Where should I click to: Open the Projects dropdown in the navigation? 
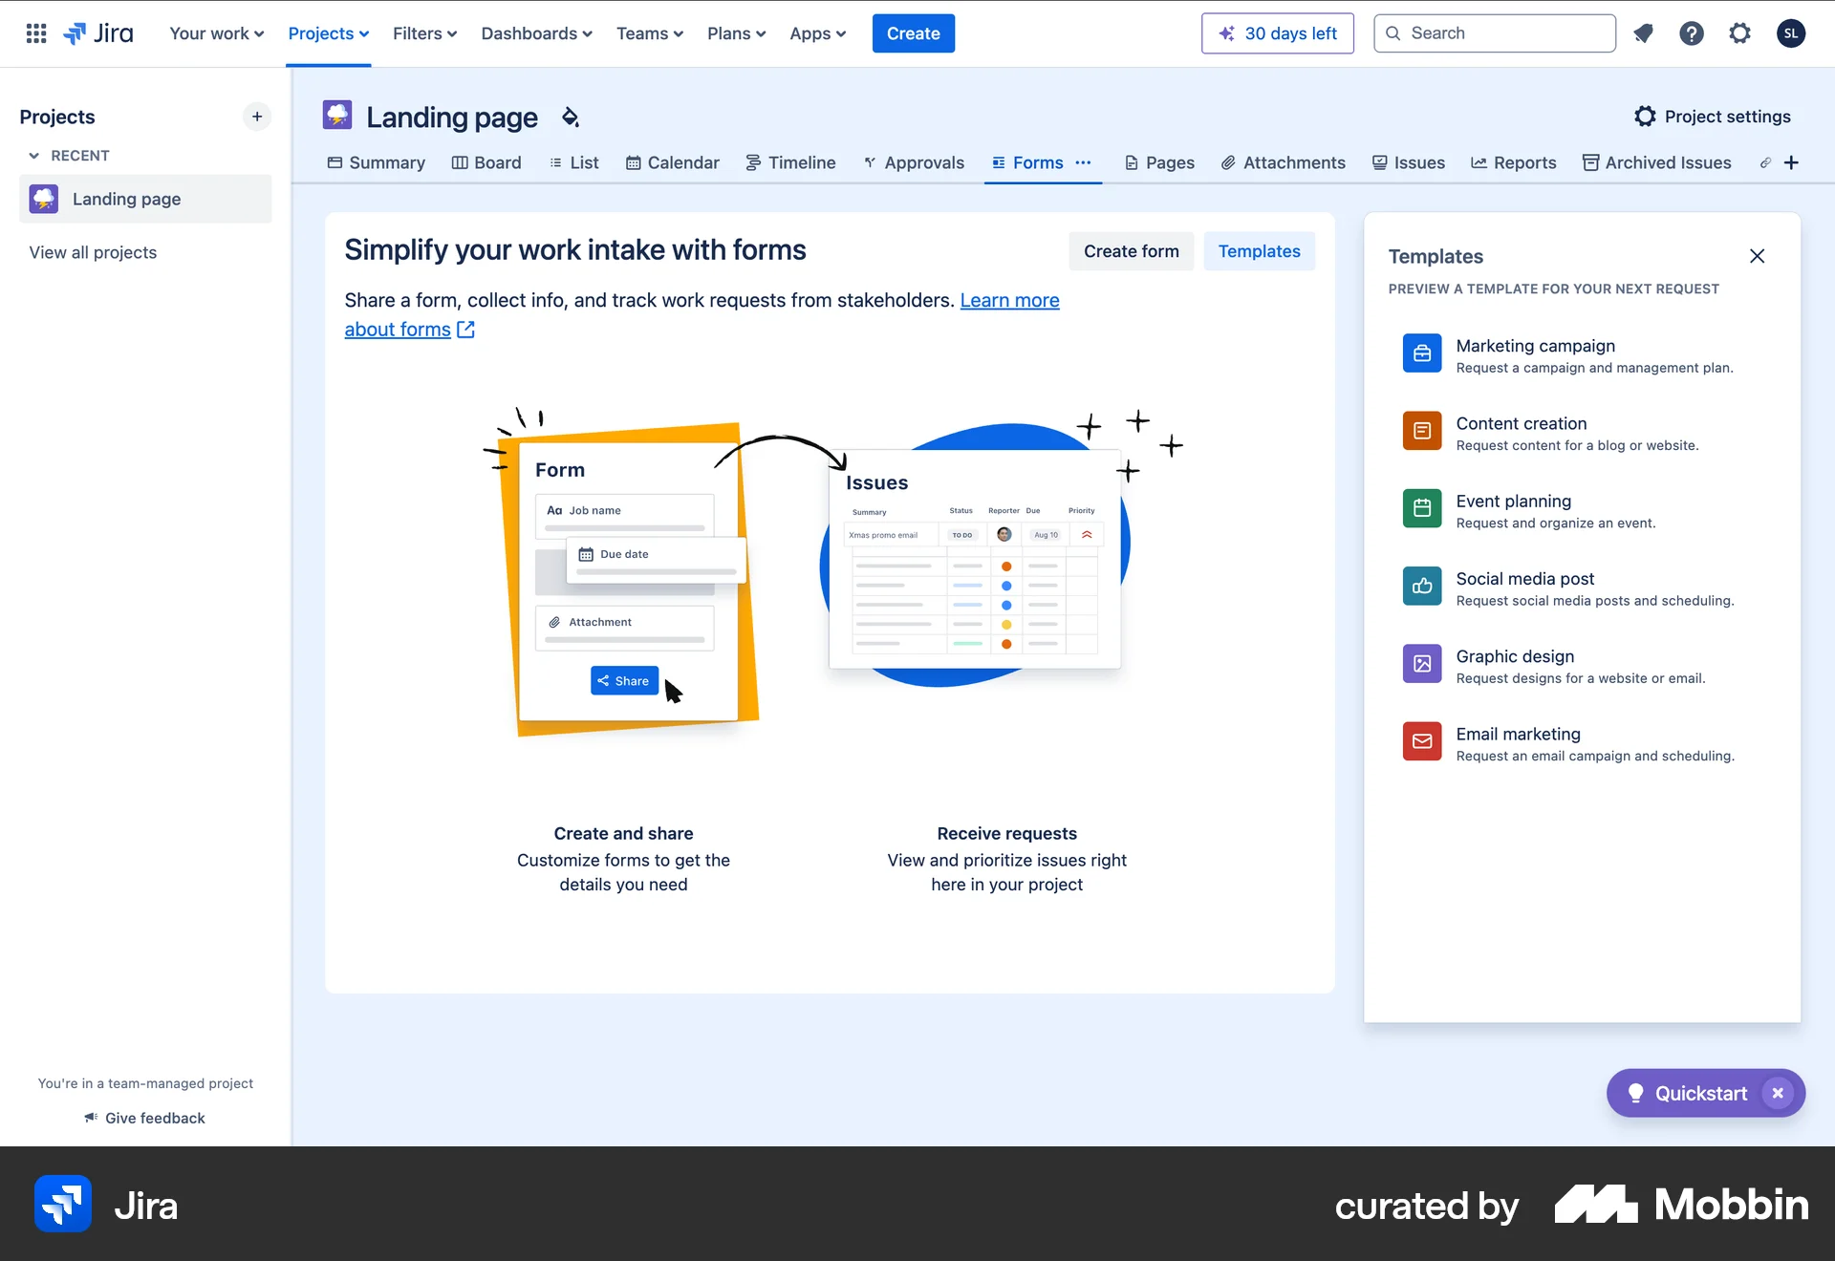click(x=328, y=32)
